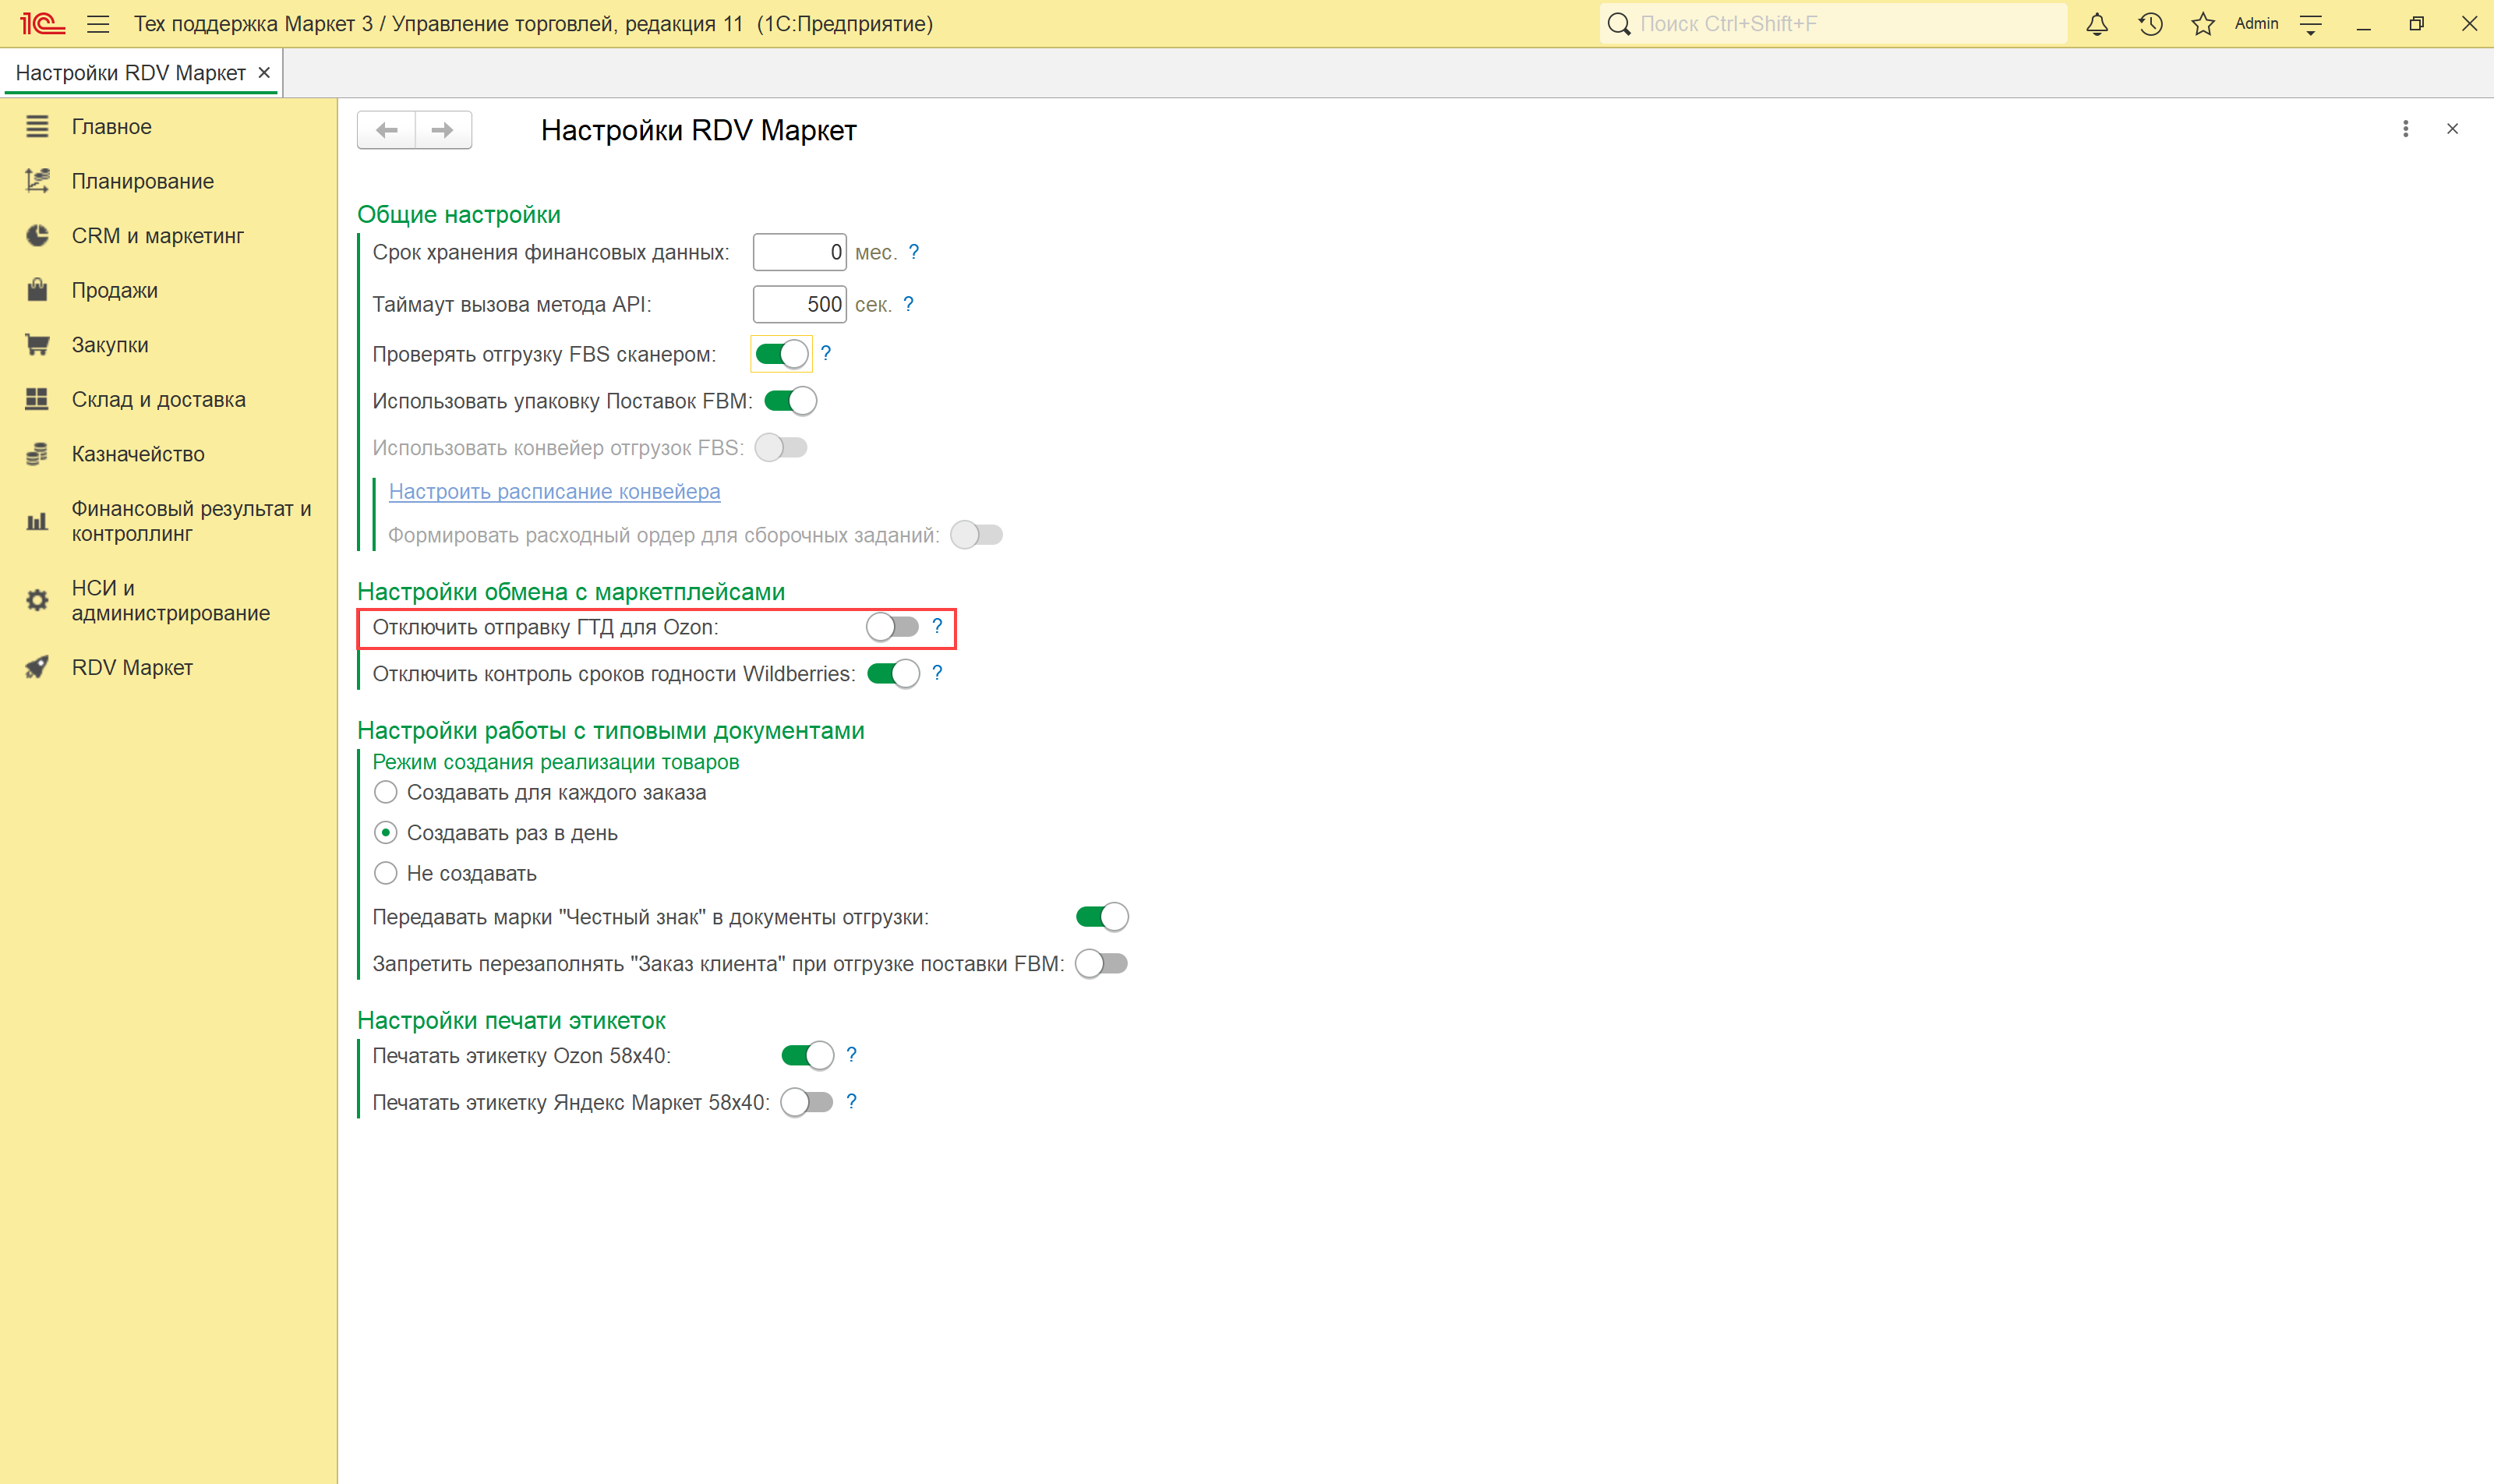Open three-dot More actions menu
The height and width of the screenshot is (1484, 2494).
[x=2405, y=129]
